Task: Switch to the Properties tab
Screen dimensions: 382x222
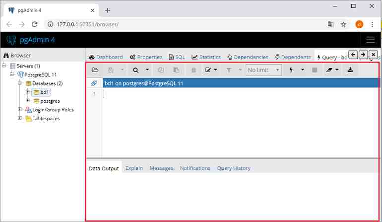Action: 146,57
